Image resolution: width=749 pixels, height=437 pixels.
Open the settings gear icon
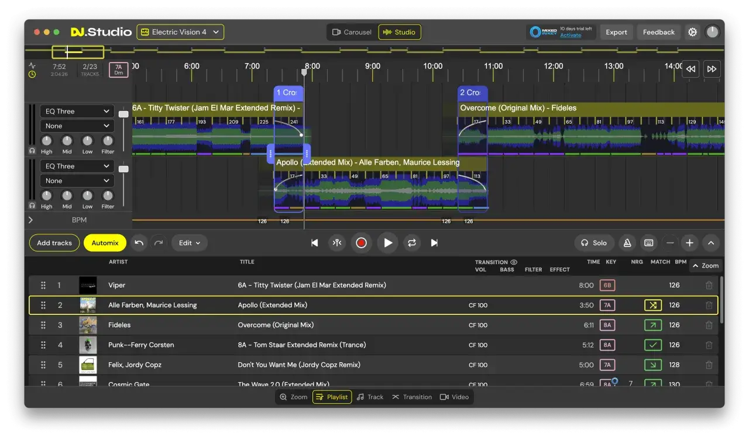tap(692, 32)
